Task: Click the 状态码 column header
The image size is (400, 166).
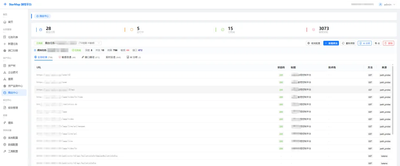Action: (281, 67)
